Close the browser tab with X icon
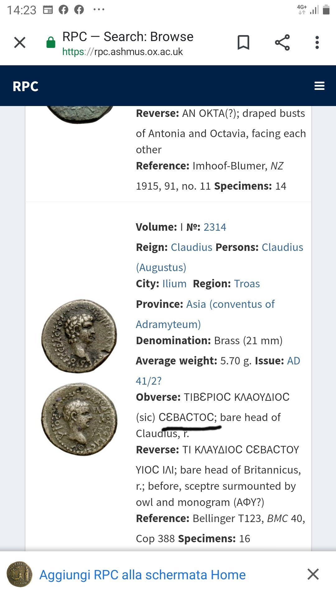The width and height of the screenshot is (336, 597). click(20, 43)
